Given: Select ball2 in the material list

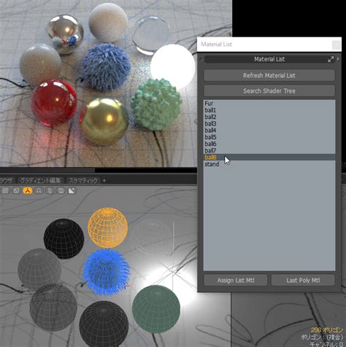Looking at the screenshot, I should (x=269, y=117).
